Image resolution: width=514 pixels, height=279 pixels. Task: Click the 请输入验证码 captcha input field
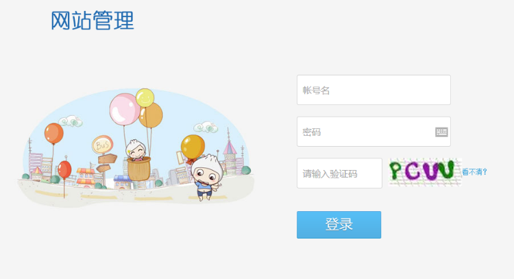coord(340,173)
